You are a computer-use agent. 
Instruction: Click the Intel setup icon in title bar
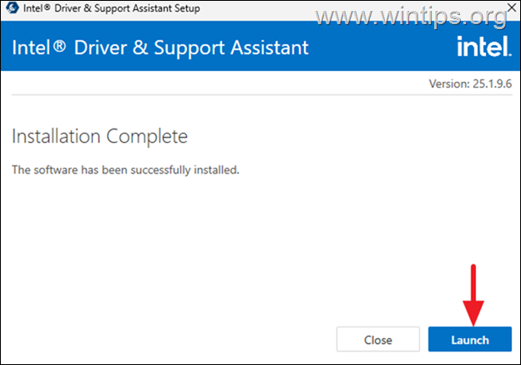[x=13, y=8]
